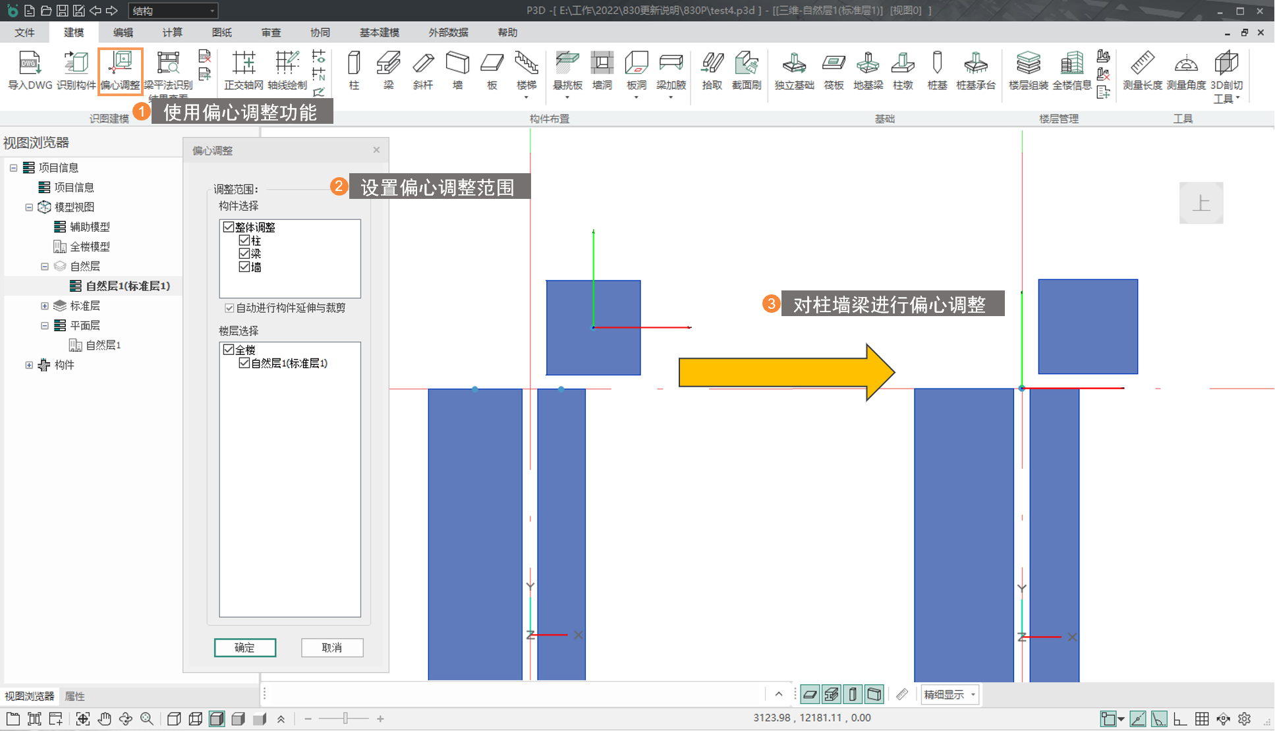
Task: Uncheck 自动进行构件延伸与裁剪 option
Action: pos(229,308)
